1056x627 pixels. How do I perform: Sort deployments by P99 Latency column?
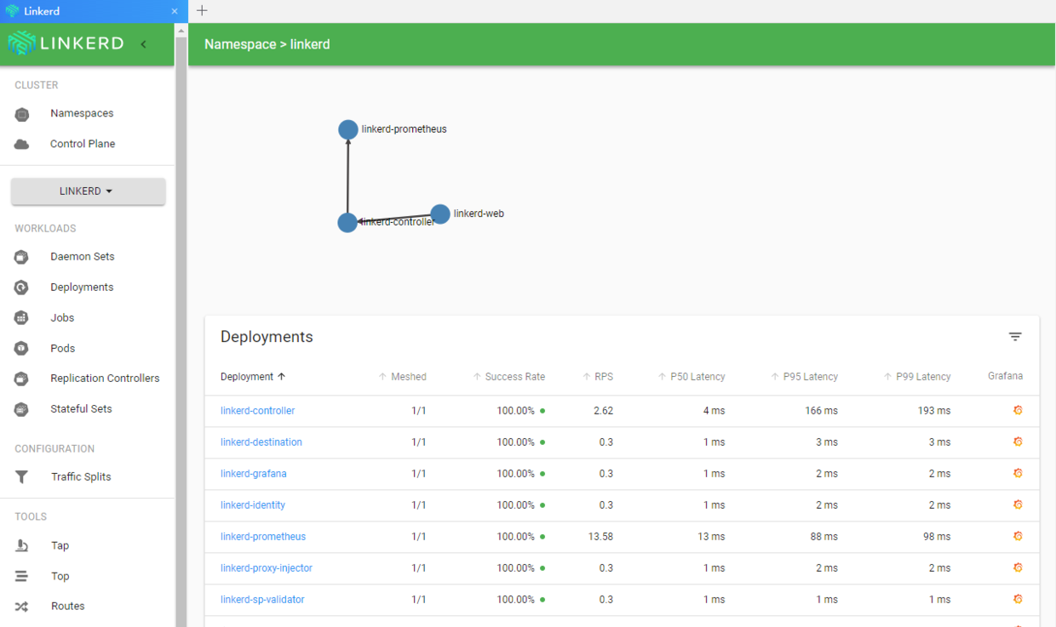click(x=917, y=377)
